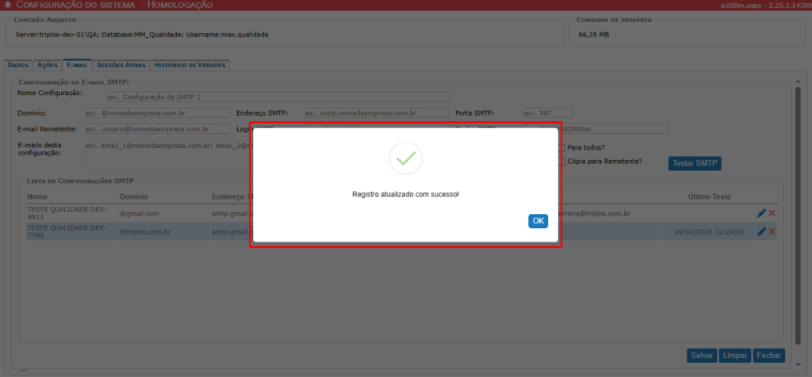
Task: Switch to the Dados tab
Action: [x=18, y=65]
